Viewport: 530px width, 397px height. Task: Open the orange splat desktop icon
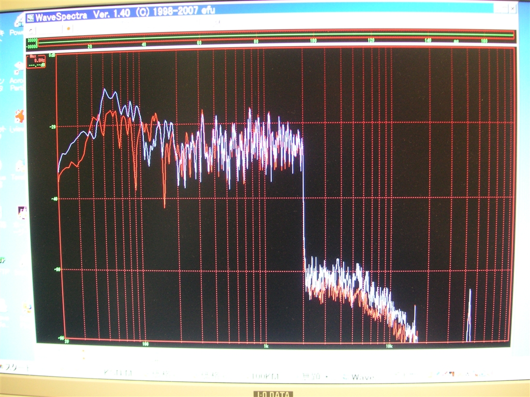pos(19,116)
